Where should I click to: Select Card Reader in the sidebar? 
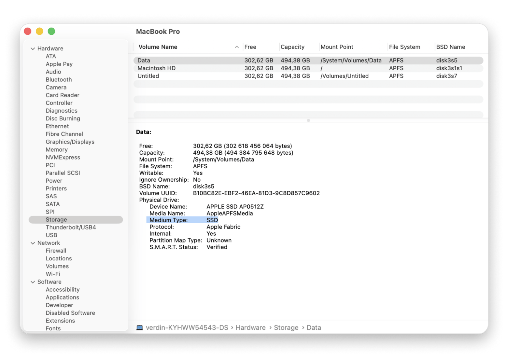pos(63,95)
